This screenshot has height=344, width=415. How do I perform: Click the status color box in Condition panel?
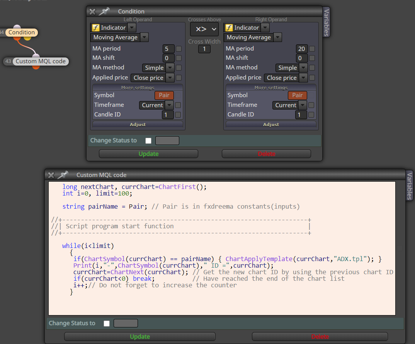pyautogui.click(x=167, y=140)
